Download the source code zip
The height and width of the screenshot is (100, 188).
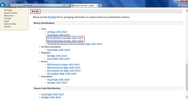coord(43,97)
